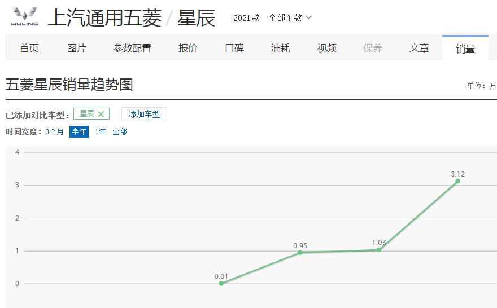
Task: Select the 半年 time range
Action: [79, 131]
